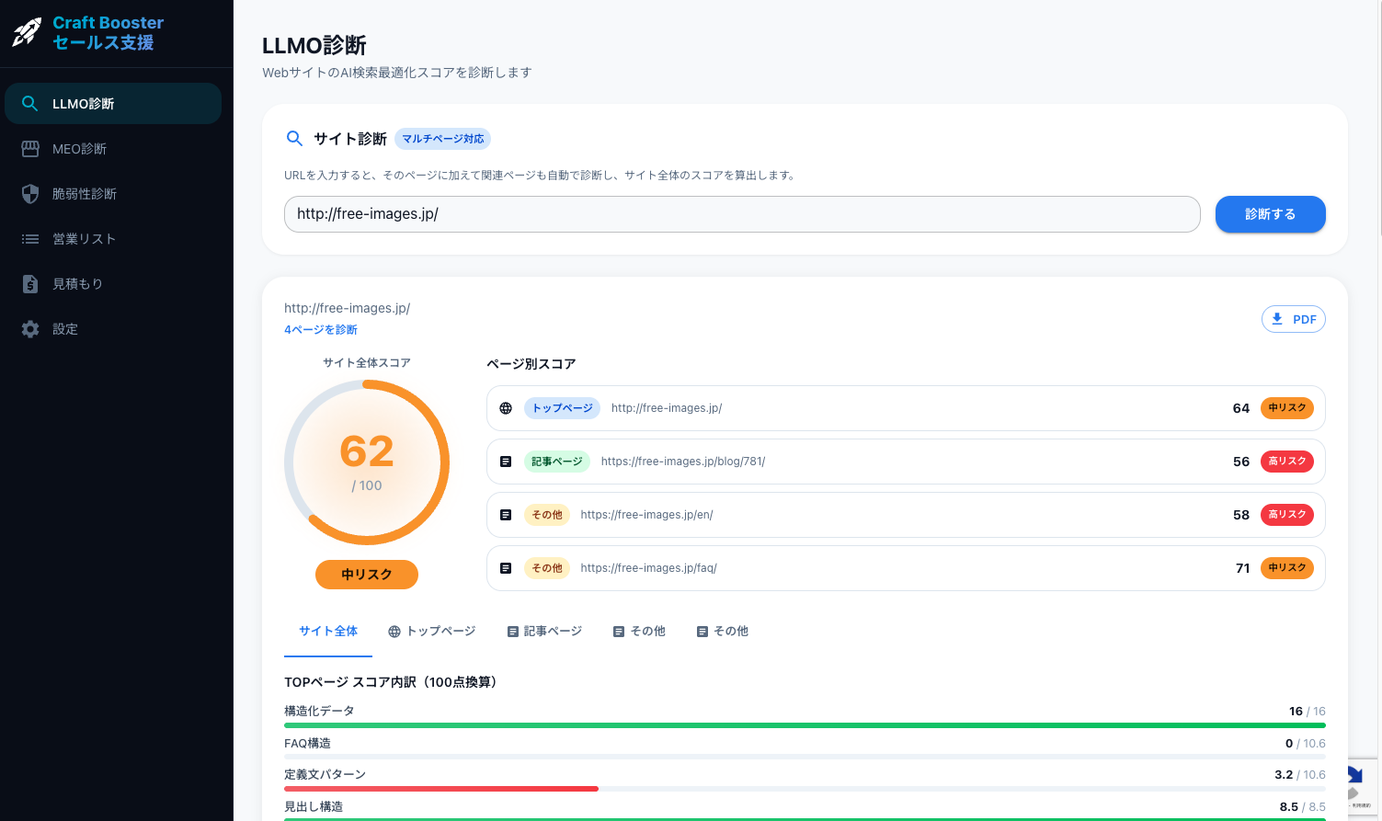Switch to the トップページ tab
This screenshot has height=821, width=1382.
(x=432, y=631)
